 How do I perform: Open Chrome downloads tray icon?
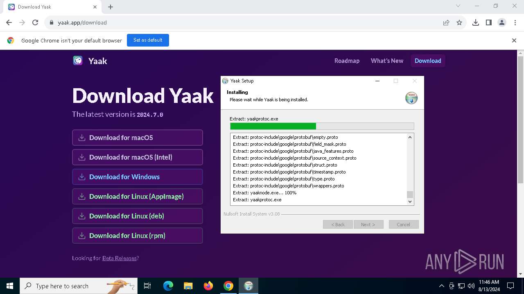pos(476,23)
